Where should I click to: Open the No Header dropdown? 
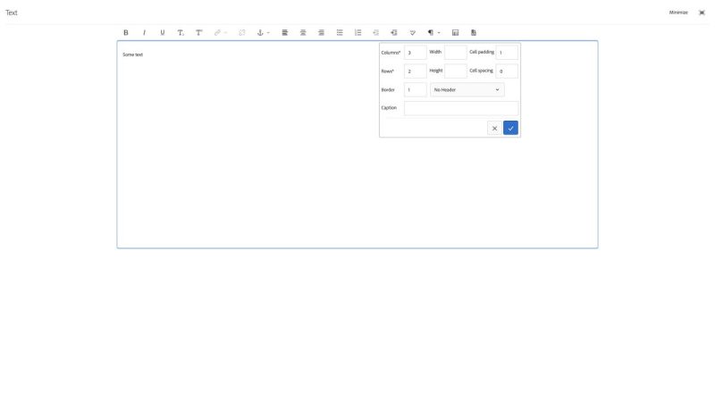[467, 90]
